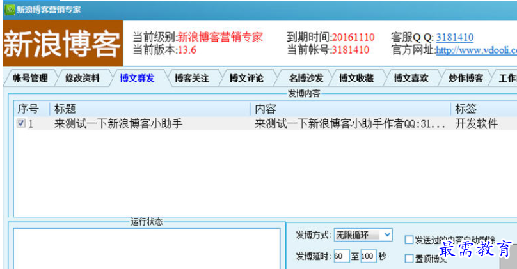Click the maximum delay field showing 100
Image resolution: width=517 pixels, height=269 pixels.
pyautogui.click(x=368, y=256)
